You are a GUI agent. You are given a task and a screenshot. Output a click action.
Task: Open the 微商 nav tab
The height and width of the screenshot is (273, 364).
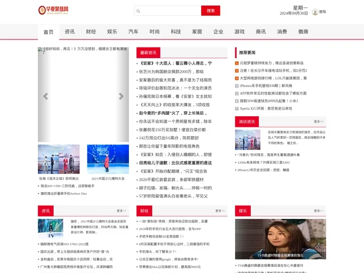tap(303, 31)
